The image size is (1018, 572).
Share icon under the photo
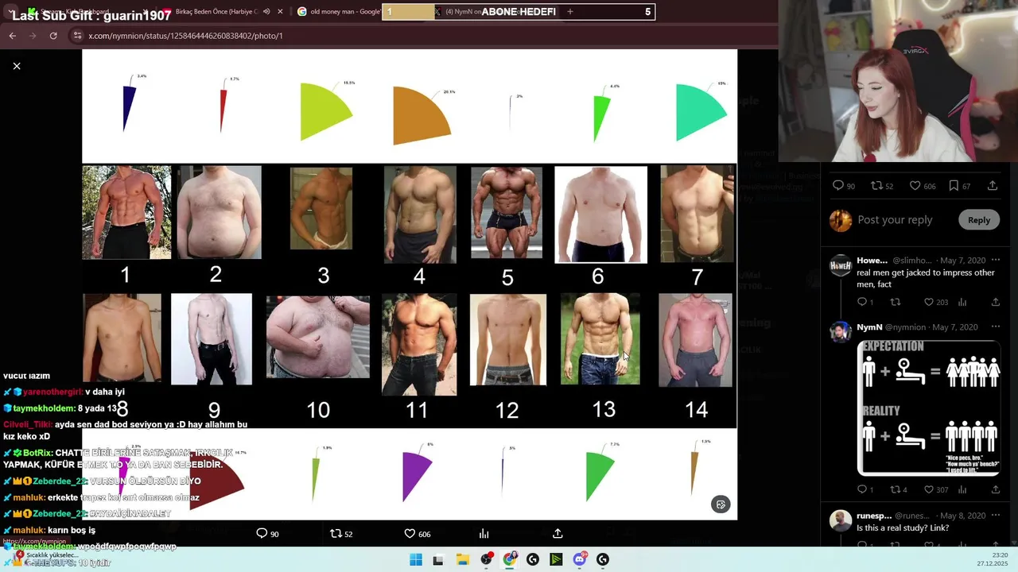(558, 534)
